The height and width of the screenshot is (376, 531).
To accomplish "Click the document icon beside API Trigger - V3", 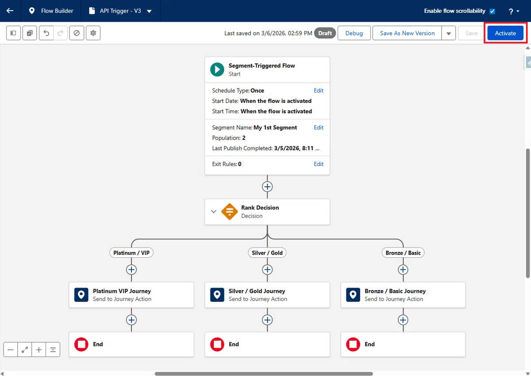I will (x=92, y=11).
